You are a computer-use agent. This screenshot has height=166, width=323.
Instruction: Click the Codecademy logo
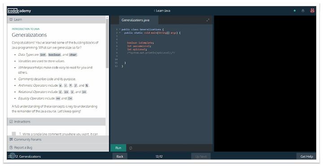click(19, 11)
